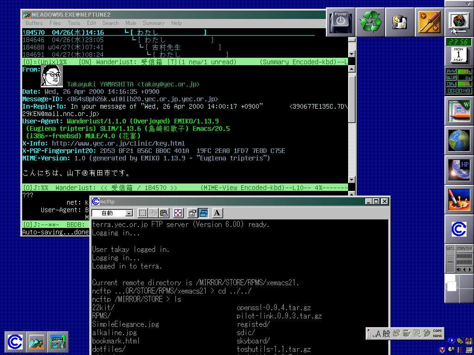Launch the word processor icon marked W
Image resolution: width=474 pixels, height=355 pixels.
(459, 111)
